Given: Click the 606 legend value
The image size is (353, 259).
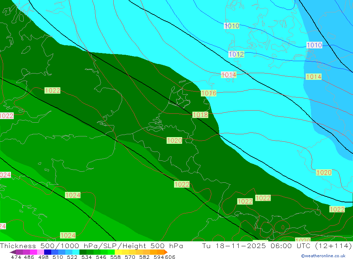Looking at the screenshot, I should click(x=170, y=257).
